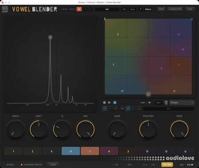The height and width of the screenshot is (168, 199).
Task: Switch rate mode to Hz
Action: (x=122, y=109)
